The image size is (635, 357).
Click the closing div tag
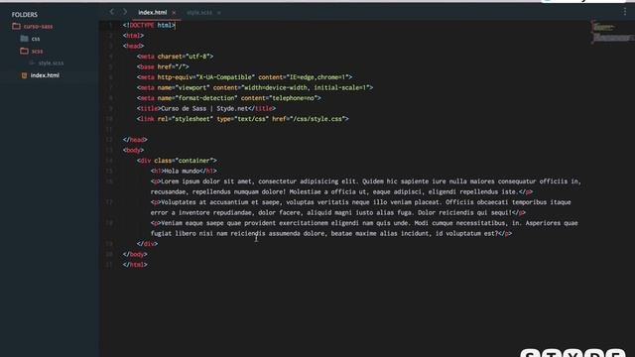147,244
